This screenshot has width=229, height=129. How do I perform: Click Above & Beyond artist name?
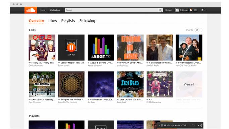coord(94,66)
